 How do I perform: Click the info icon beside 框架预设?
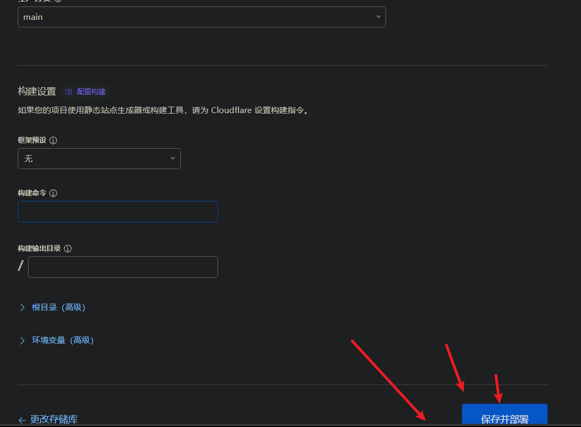tap(53, 140)
